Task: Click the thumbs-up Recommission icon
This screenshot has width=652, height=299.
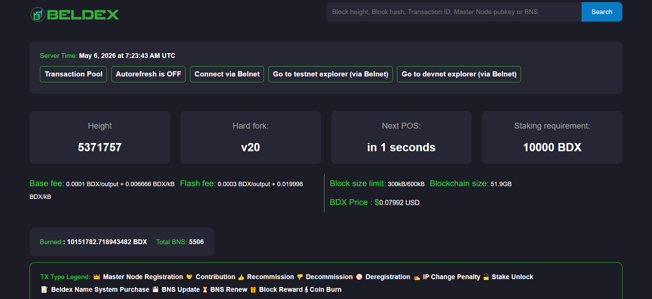Action: point(241,277)
